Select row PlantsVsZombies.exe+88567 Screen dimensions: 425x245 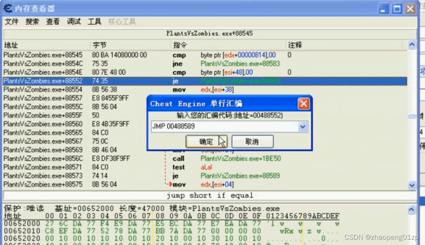point(74,142)
